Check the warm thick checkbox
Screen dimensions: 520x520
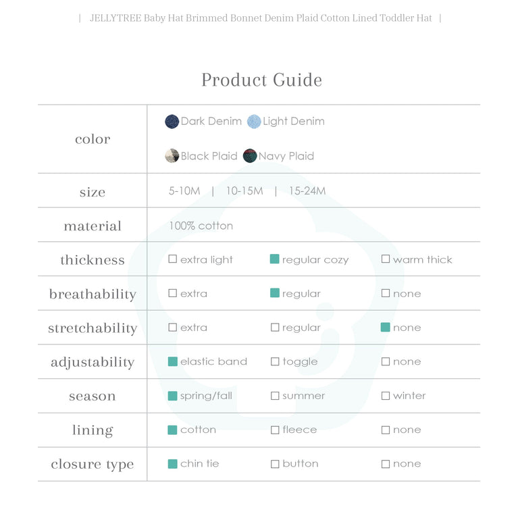(386, 259)
